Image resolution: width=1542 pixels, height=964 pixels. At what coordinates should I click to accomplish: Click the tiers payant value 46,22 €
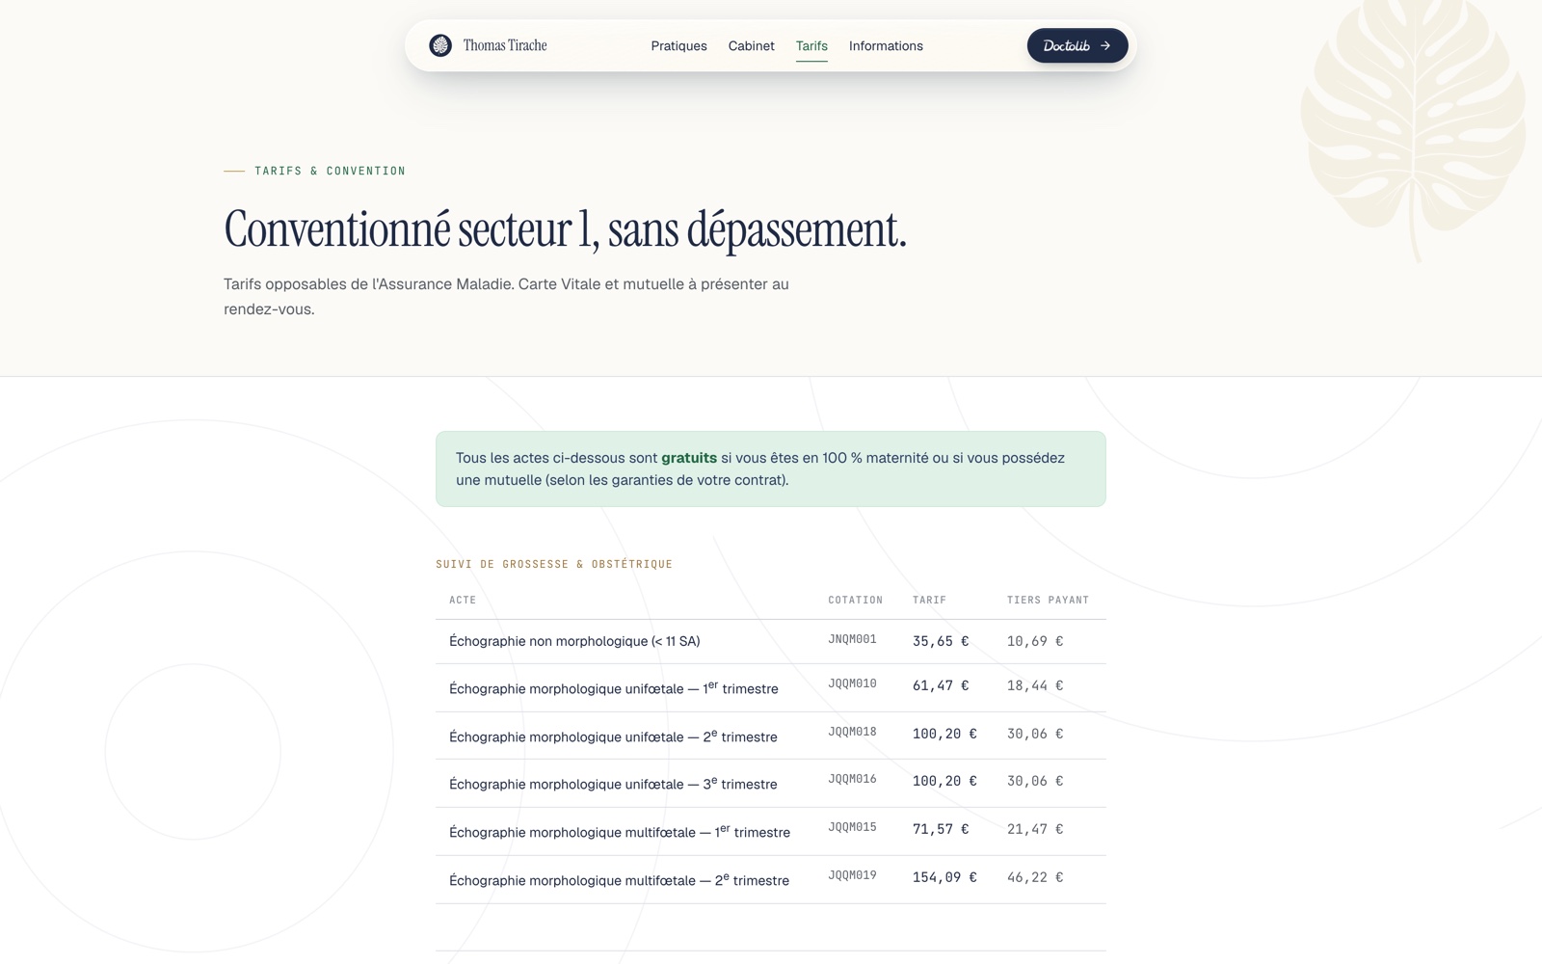point(1035,877)
